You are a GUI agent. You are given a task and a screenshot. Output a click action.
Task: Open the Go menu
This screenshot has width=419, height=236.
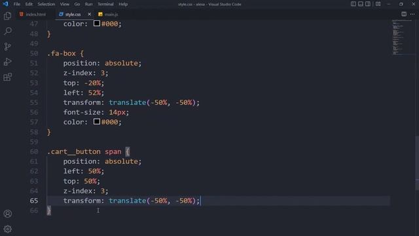pos(77,4)
